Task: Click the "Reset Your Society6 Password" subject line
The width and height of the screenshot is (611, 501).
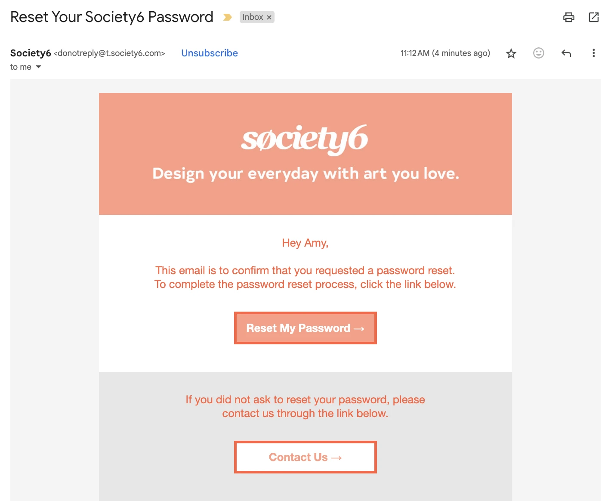Action: tap(112, 17)
